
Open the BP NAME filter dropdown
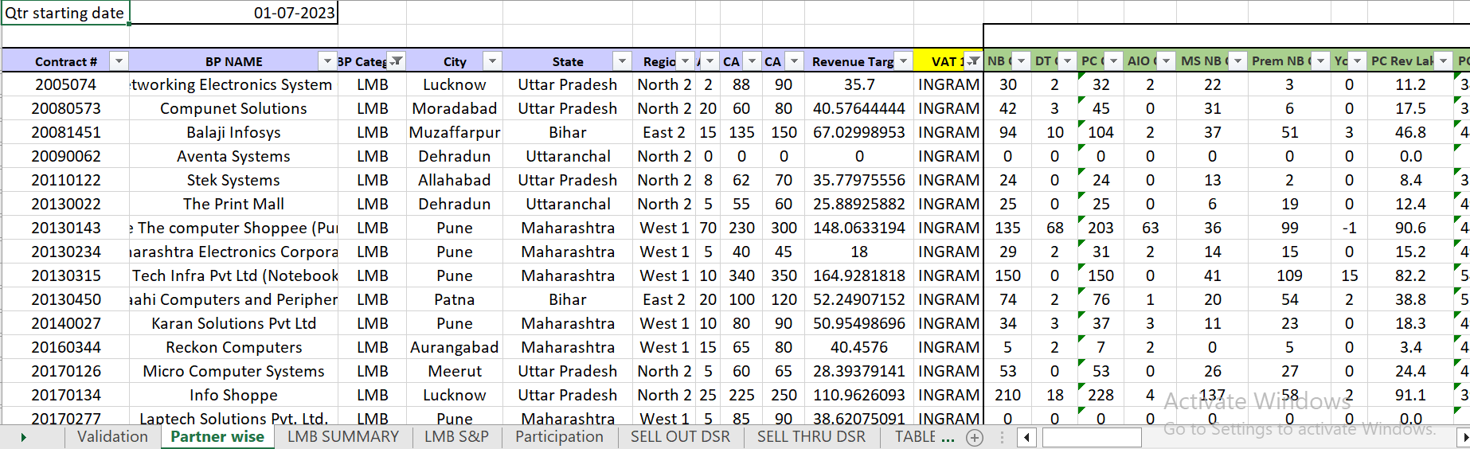[327, 61]
